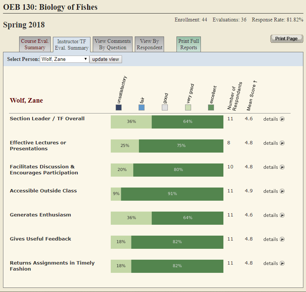Click the fair legend blue swatch
This screenshot has width=306, height=292.
point(142,107)
